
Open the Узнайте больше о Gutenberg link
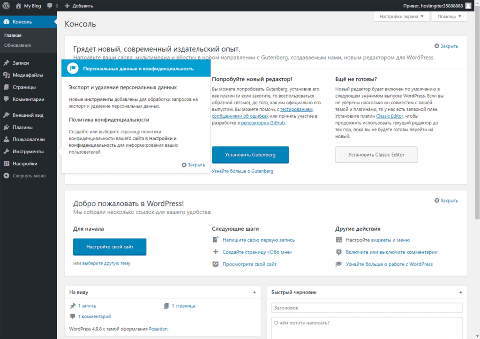pos(242,171)
